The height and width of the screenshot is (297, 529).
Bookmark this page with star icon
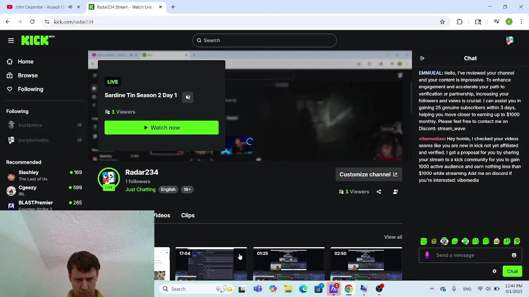[442, 22]
